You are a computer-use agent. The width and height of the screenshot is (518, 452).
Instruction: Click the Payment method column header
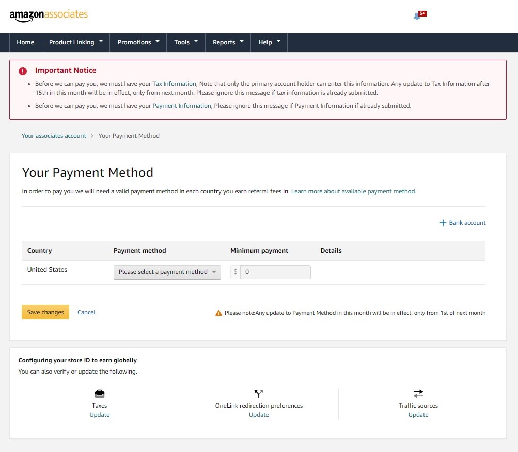click(140, 251)
